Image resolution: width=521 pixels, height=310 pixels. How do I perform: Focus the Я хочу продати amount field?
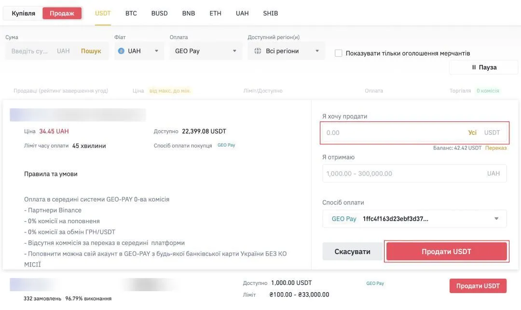(x=391, y=133)
